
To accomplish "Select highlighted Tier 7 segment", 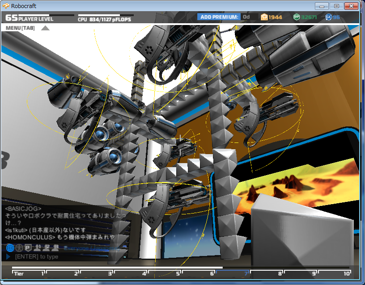I will coord(233,273).
